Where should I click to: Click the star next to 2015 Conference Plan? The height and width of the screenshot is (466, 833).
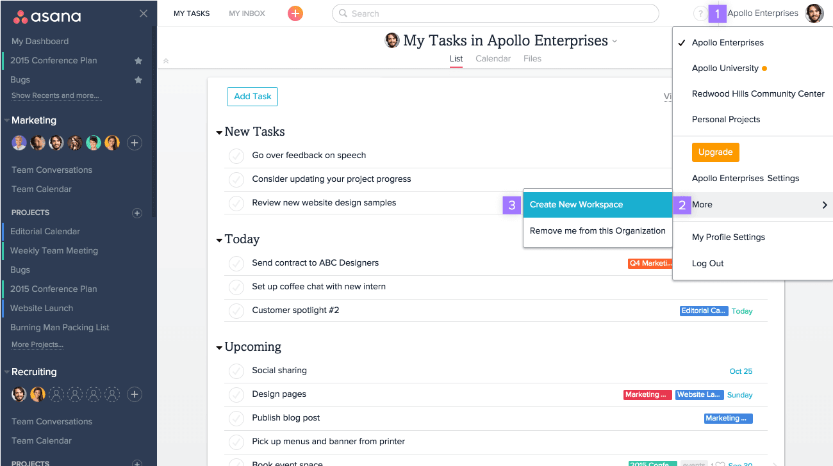pyautogui.click(x=138, y=61)
